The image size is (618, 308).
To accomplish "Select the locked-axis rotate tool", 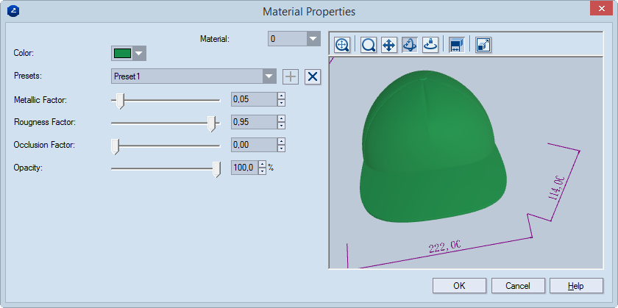I will [430, 45].
